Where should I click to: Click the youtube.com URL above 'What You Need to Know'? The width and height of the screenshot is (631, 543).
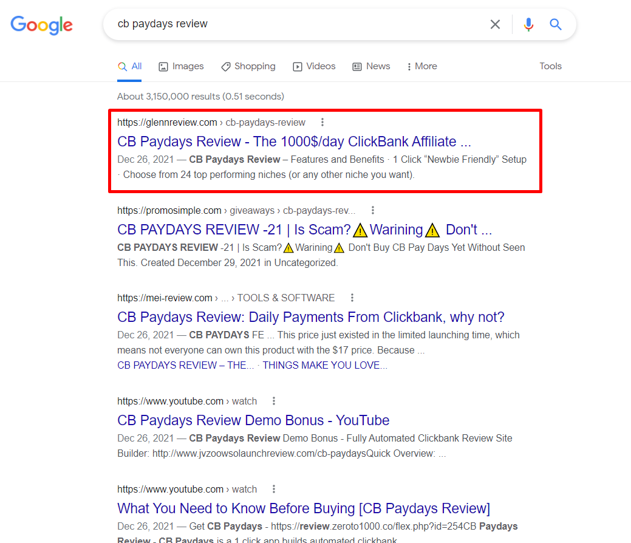pyautogui.click(x=186, y=490)
